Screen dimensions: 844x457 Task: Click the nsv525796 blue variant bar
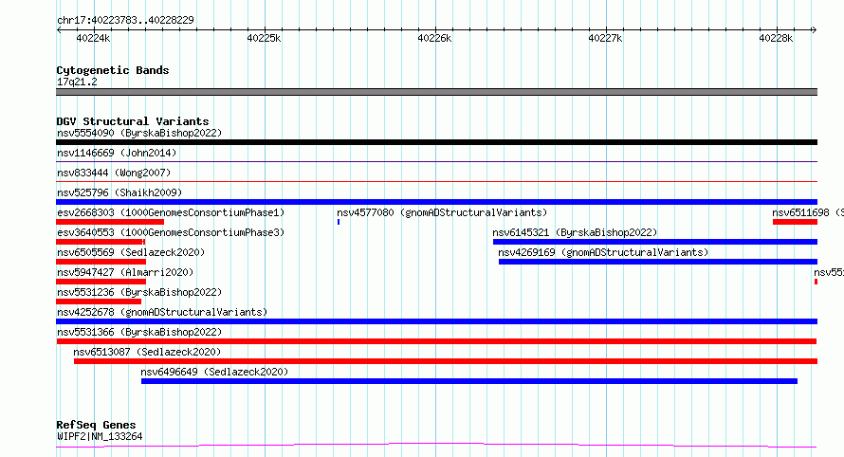[x=436, y=202]
